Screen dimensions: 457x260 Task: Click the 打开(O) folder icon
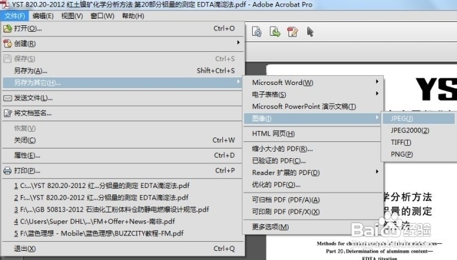coord(8,29)
